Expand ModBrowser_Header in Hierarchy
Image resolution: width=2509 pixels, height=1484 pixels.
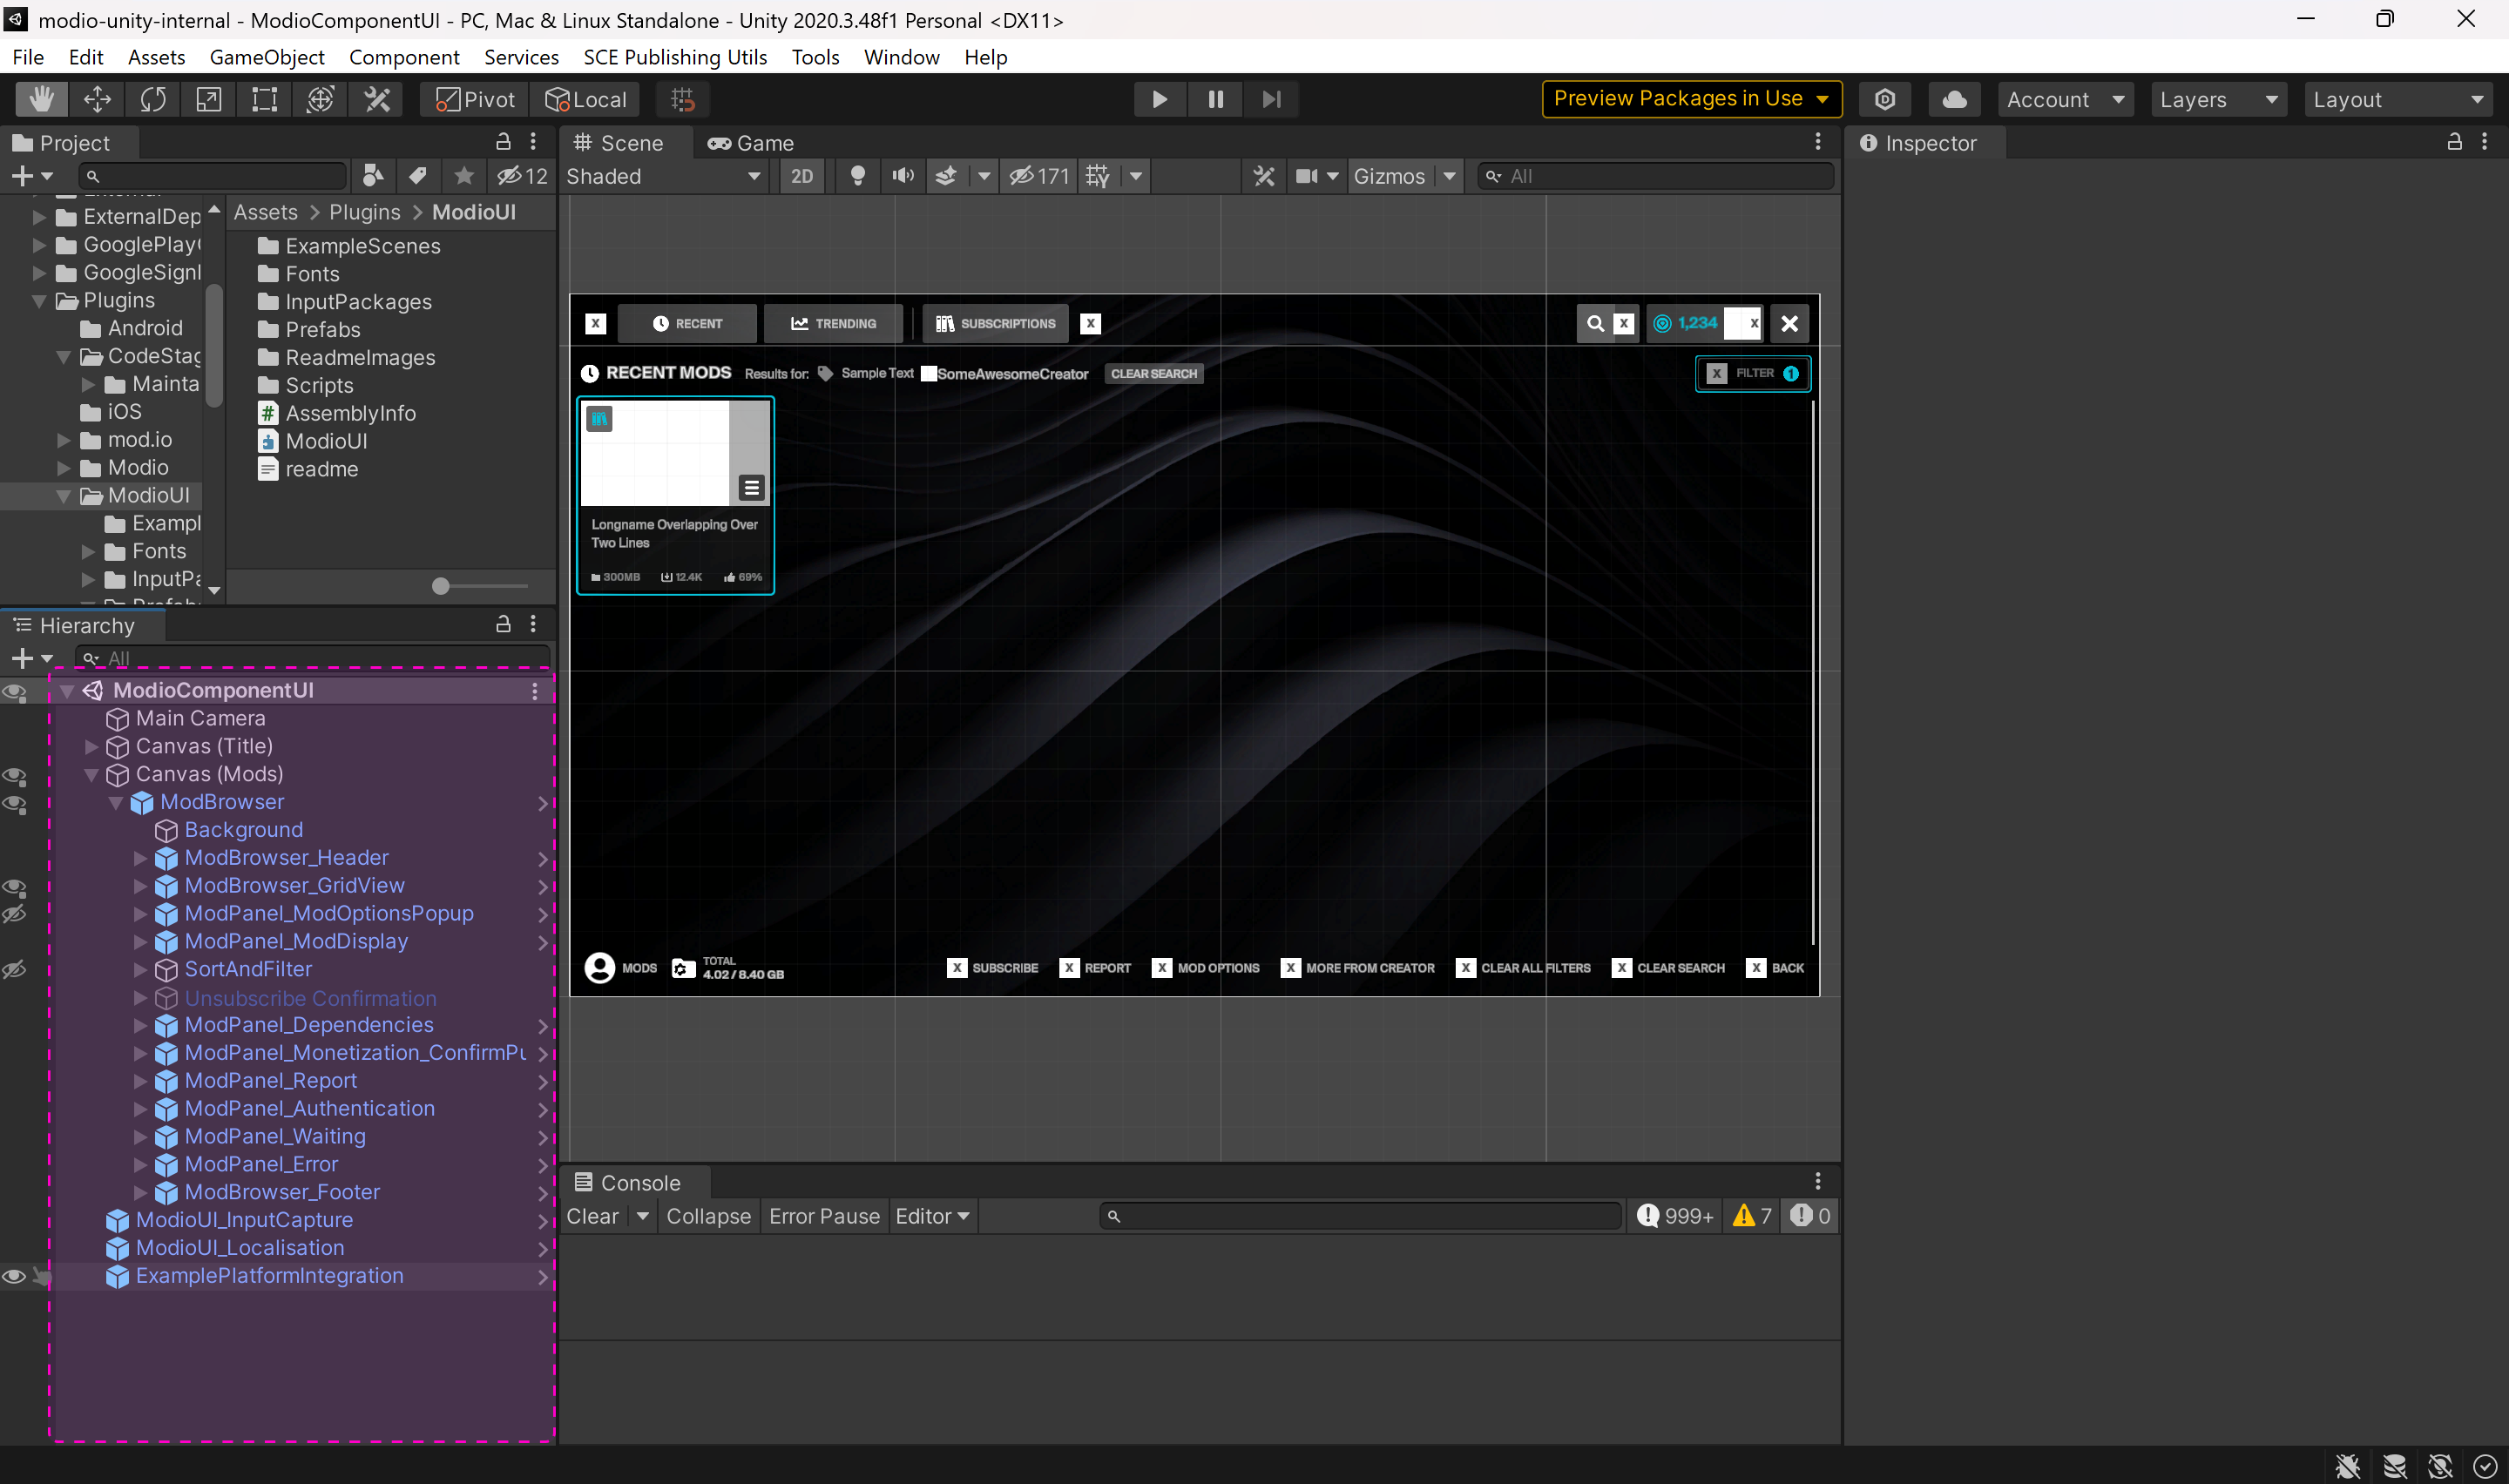click(x=140, y=858)
